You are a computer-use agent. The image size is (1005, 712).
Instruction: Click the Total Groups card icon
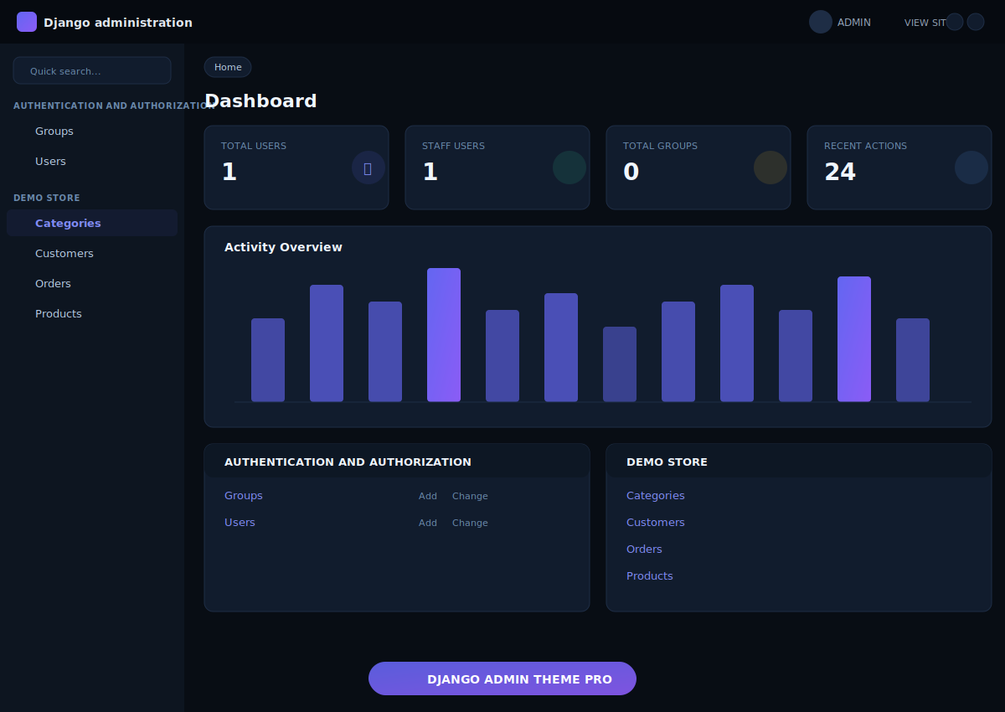(x=770, y=168)
